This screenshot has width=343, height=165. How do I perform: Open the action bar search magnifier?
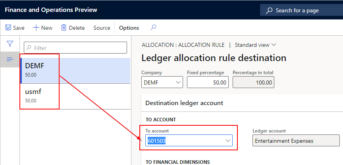[153, 28]
